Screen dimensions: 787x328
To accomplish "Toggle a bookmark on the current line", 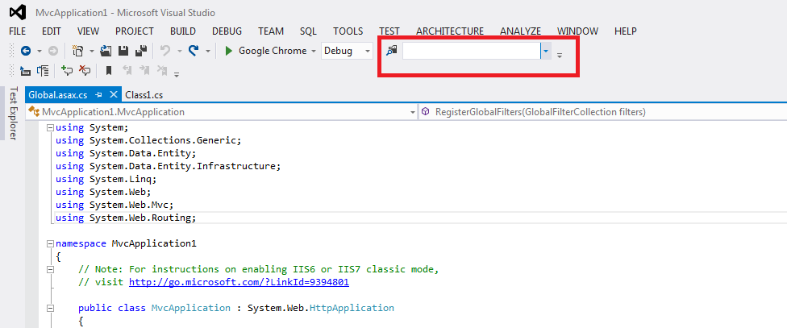I will (108, 71).
